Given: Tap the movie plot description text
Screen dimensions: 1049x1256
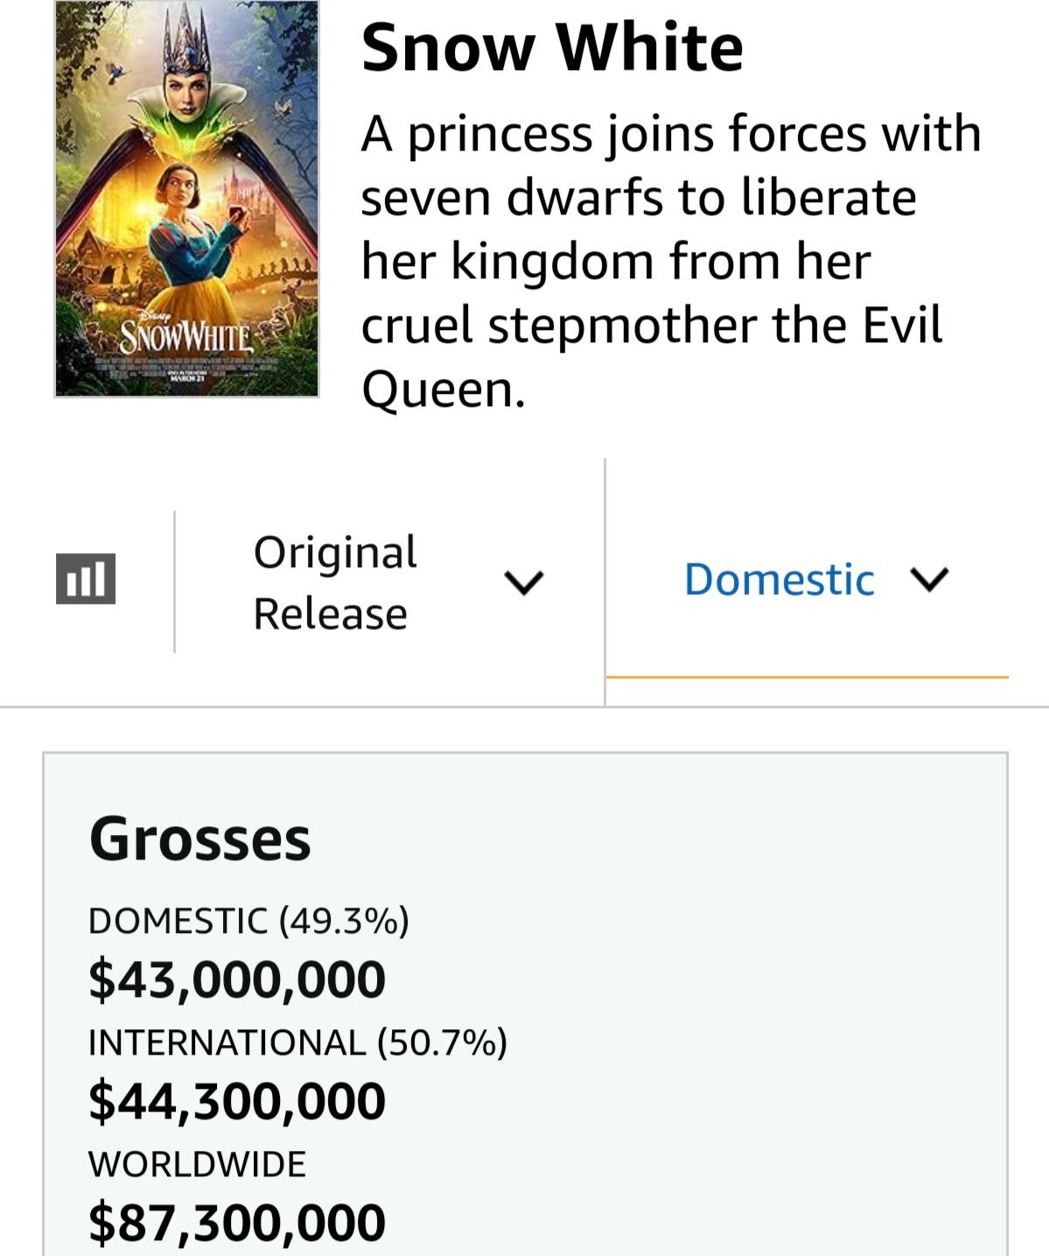Looking at the screenshot, I should [670, 260].
